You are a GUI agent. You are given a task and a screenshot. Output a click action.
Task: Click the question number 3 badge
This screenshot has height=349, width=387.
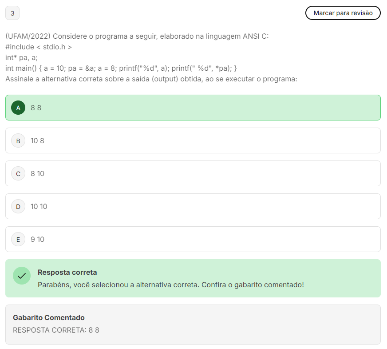coord(12,13)
